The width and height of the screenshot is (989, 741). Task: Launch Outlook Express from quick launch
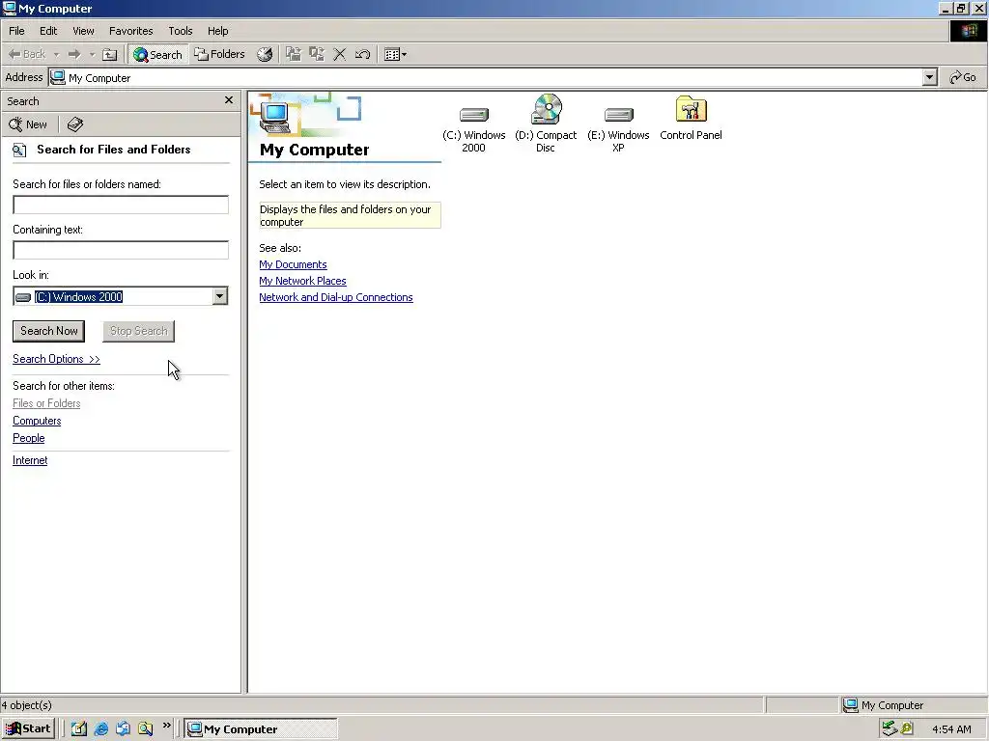tap(123, 728)
